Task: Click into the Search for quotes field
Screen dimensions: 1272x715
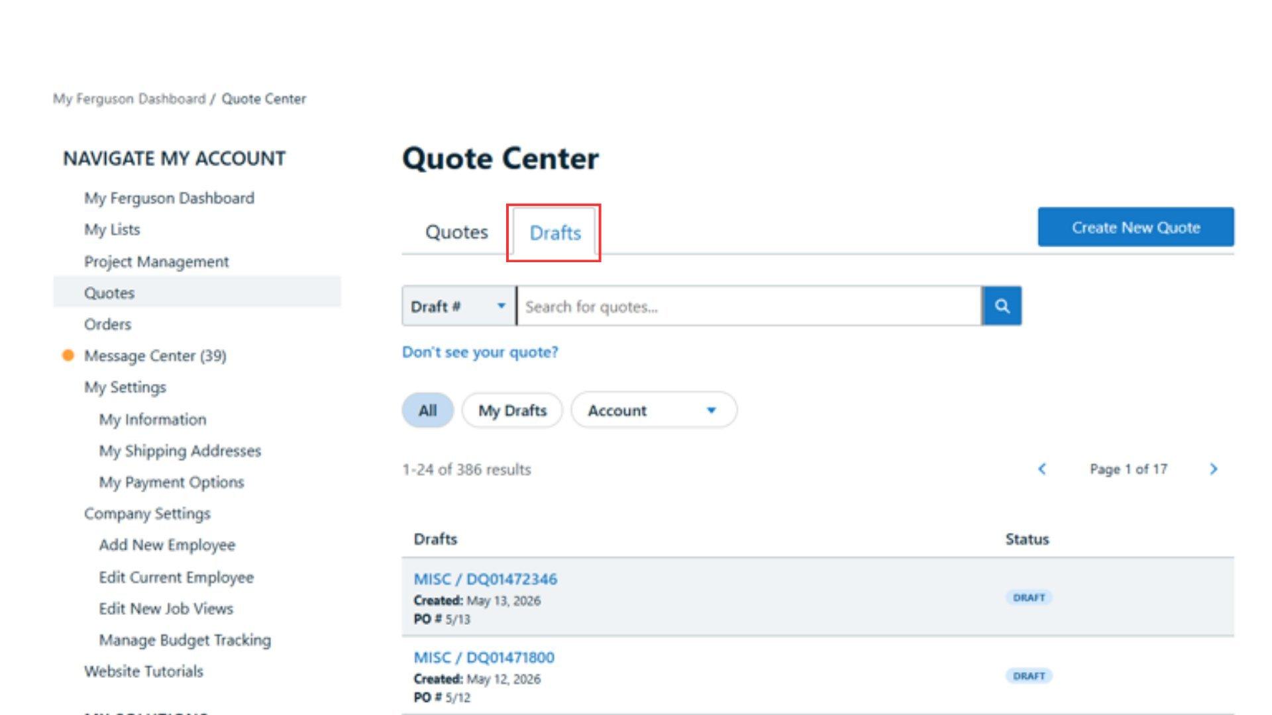Action: point(749,306)
